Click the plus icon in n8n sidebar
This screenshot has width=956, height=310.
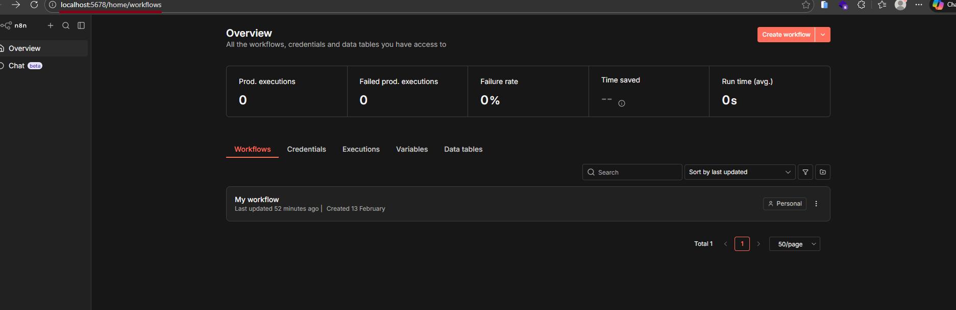[51, 25]
